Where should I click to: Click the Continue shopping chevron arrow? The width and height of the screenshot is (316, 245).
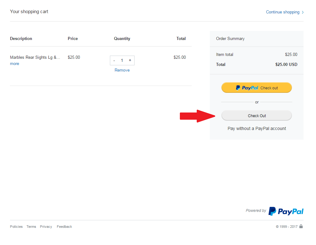click(x=303, y=12)
